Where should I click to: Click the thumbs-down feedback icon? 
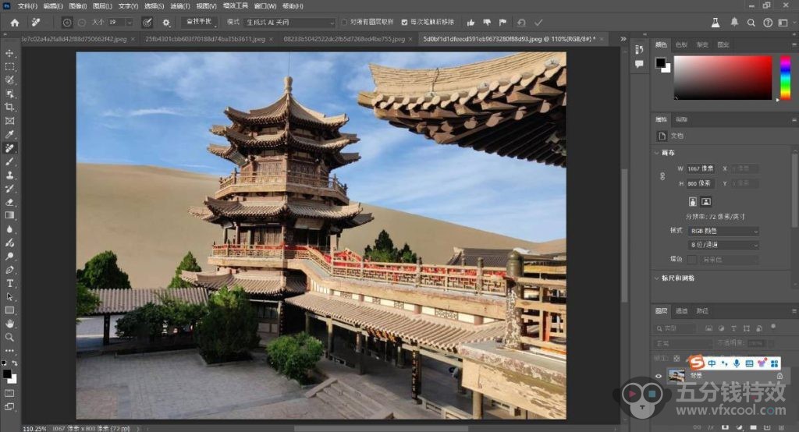pyautogui.click(x=487, y=23)
